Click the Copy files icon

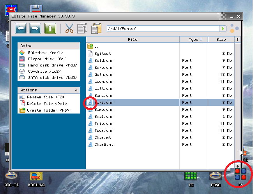82,28
